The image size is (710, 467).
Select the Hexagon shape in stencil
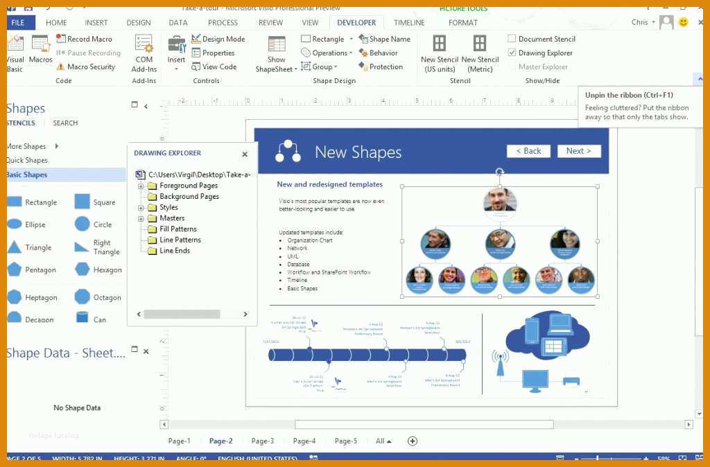98,270
